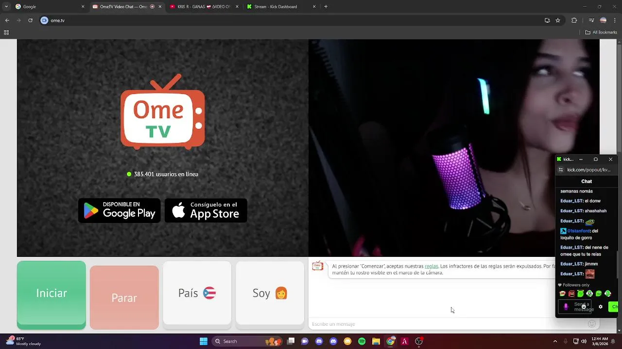Go back in browser history

7,20
